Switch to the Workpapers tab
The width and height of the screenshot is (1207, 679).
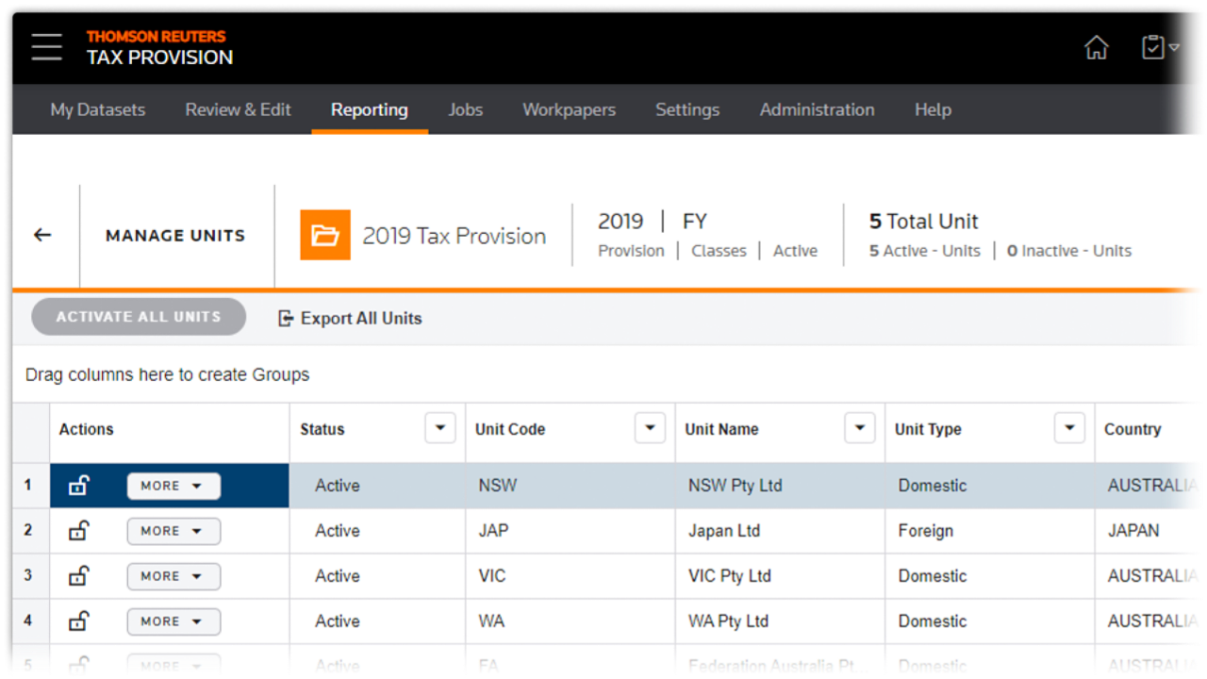point(569,110)
